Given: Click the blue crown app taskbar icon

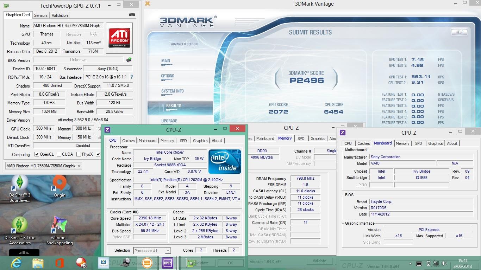Looking at the screenshot, I should pos(103,263).
